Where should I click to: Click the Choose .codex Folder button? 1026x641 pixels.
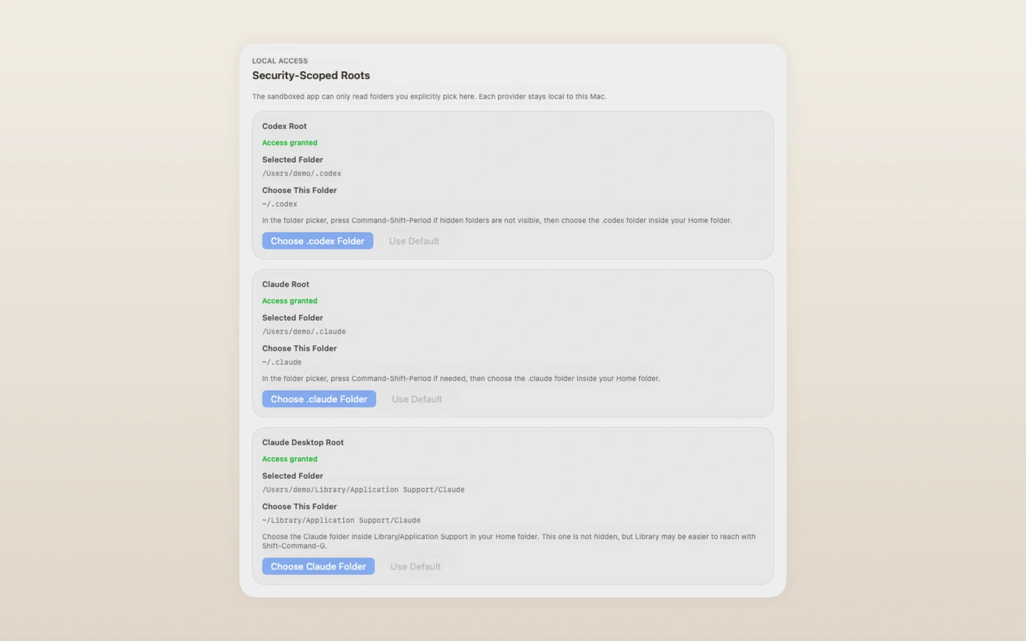317,241
